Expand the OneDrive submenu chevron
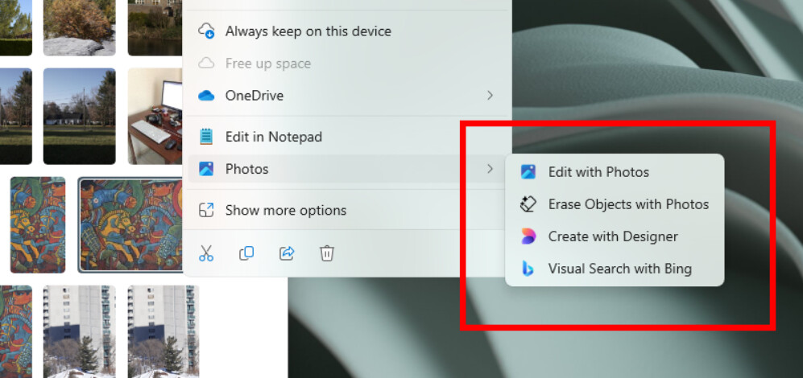803x378 pixels. click(490, 95)
